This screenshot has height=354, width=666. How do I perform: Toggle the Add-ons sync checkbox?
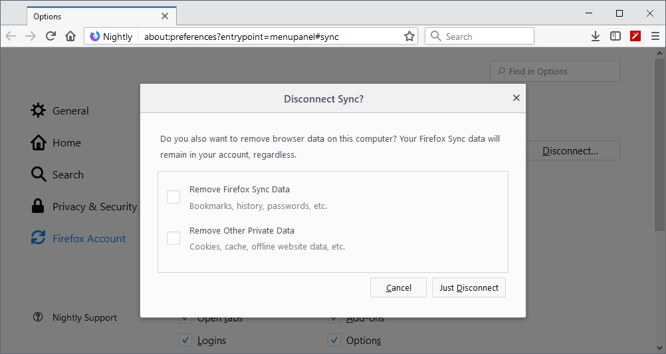(x=334, y=320)
